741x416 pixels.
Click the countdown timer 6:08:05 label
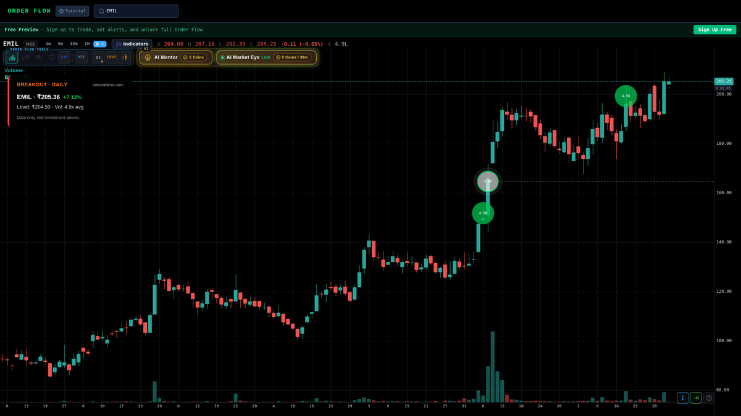pyautogui.click(x=723, y=88)
